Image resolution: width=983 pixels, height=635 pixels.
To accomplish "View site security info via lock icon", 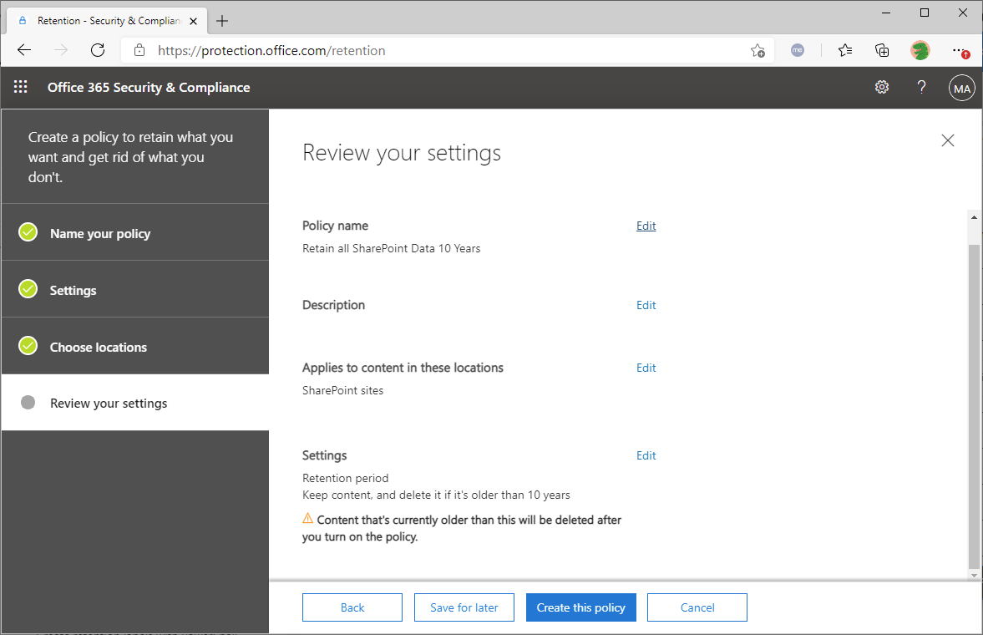I will tap(139, 50).
